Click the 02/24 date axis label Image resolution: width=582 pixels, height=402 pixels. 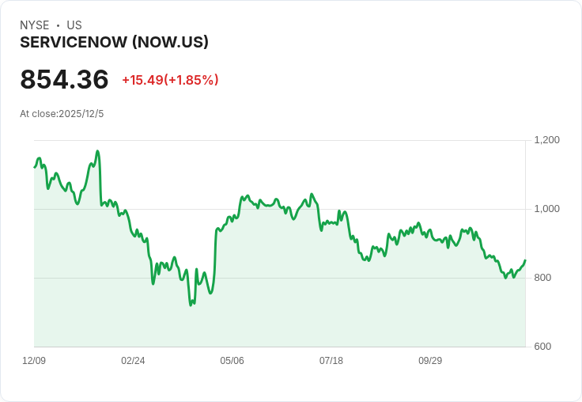pos(133,360)
